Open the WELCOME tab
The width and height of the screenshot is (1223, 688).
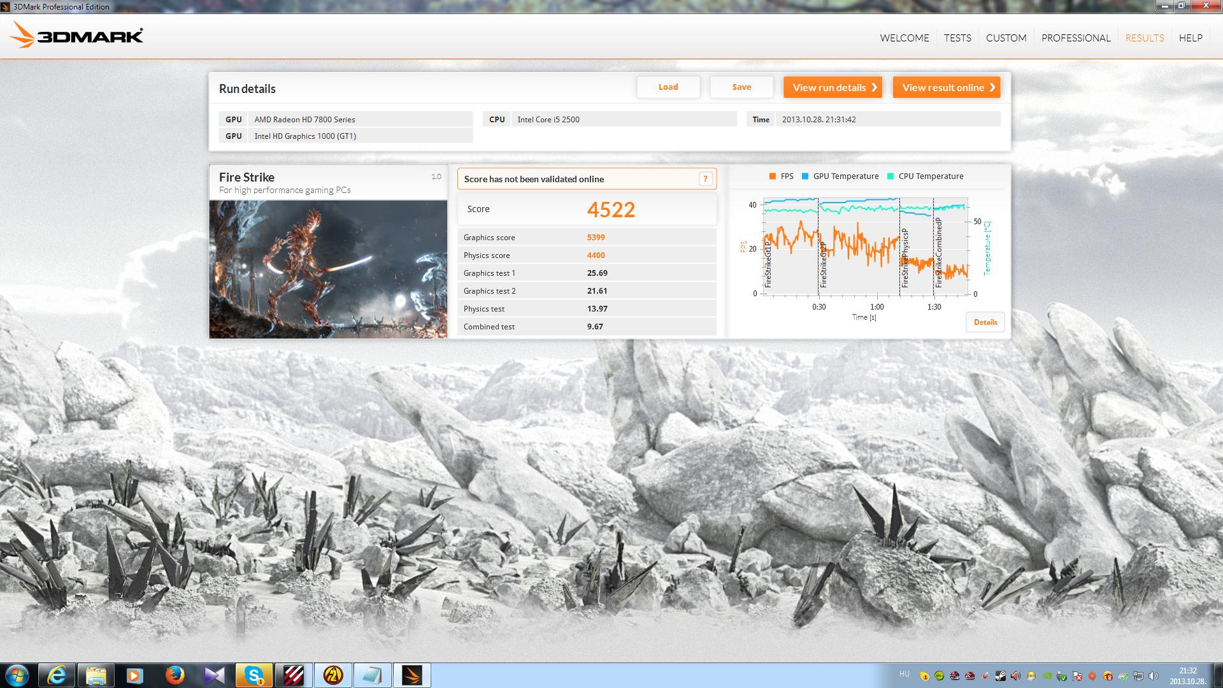(905, 38)
